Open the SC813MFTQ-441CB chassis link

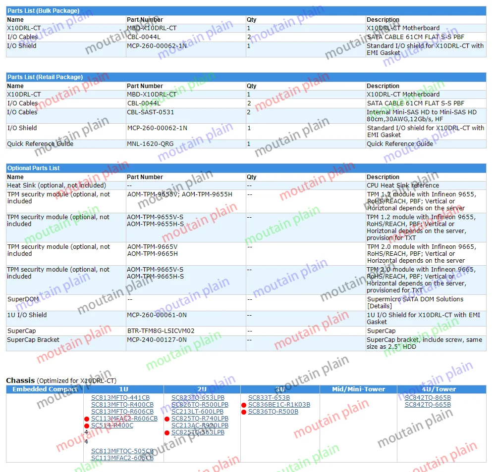point(120,398)
